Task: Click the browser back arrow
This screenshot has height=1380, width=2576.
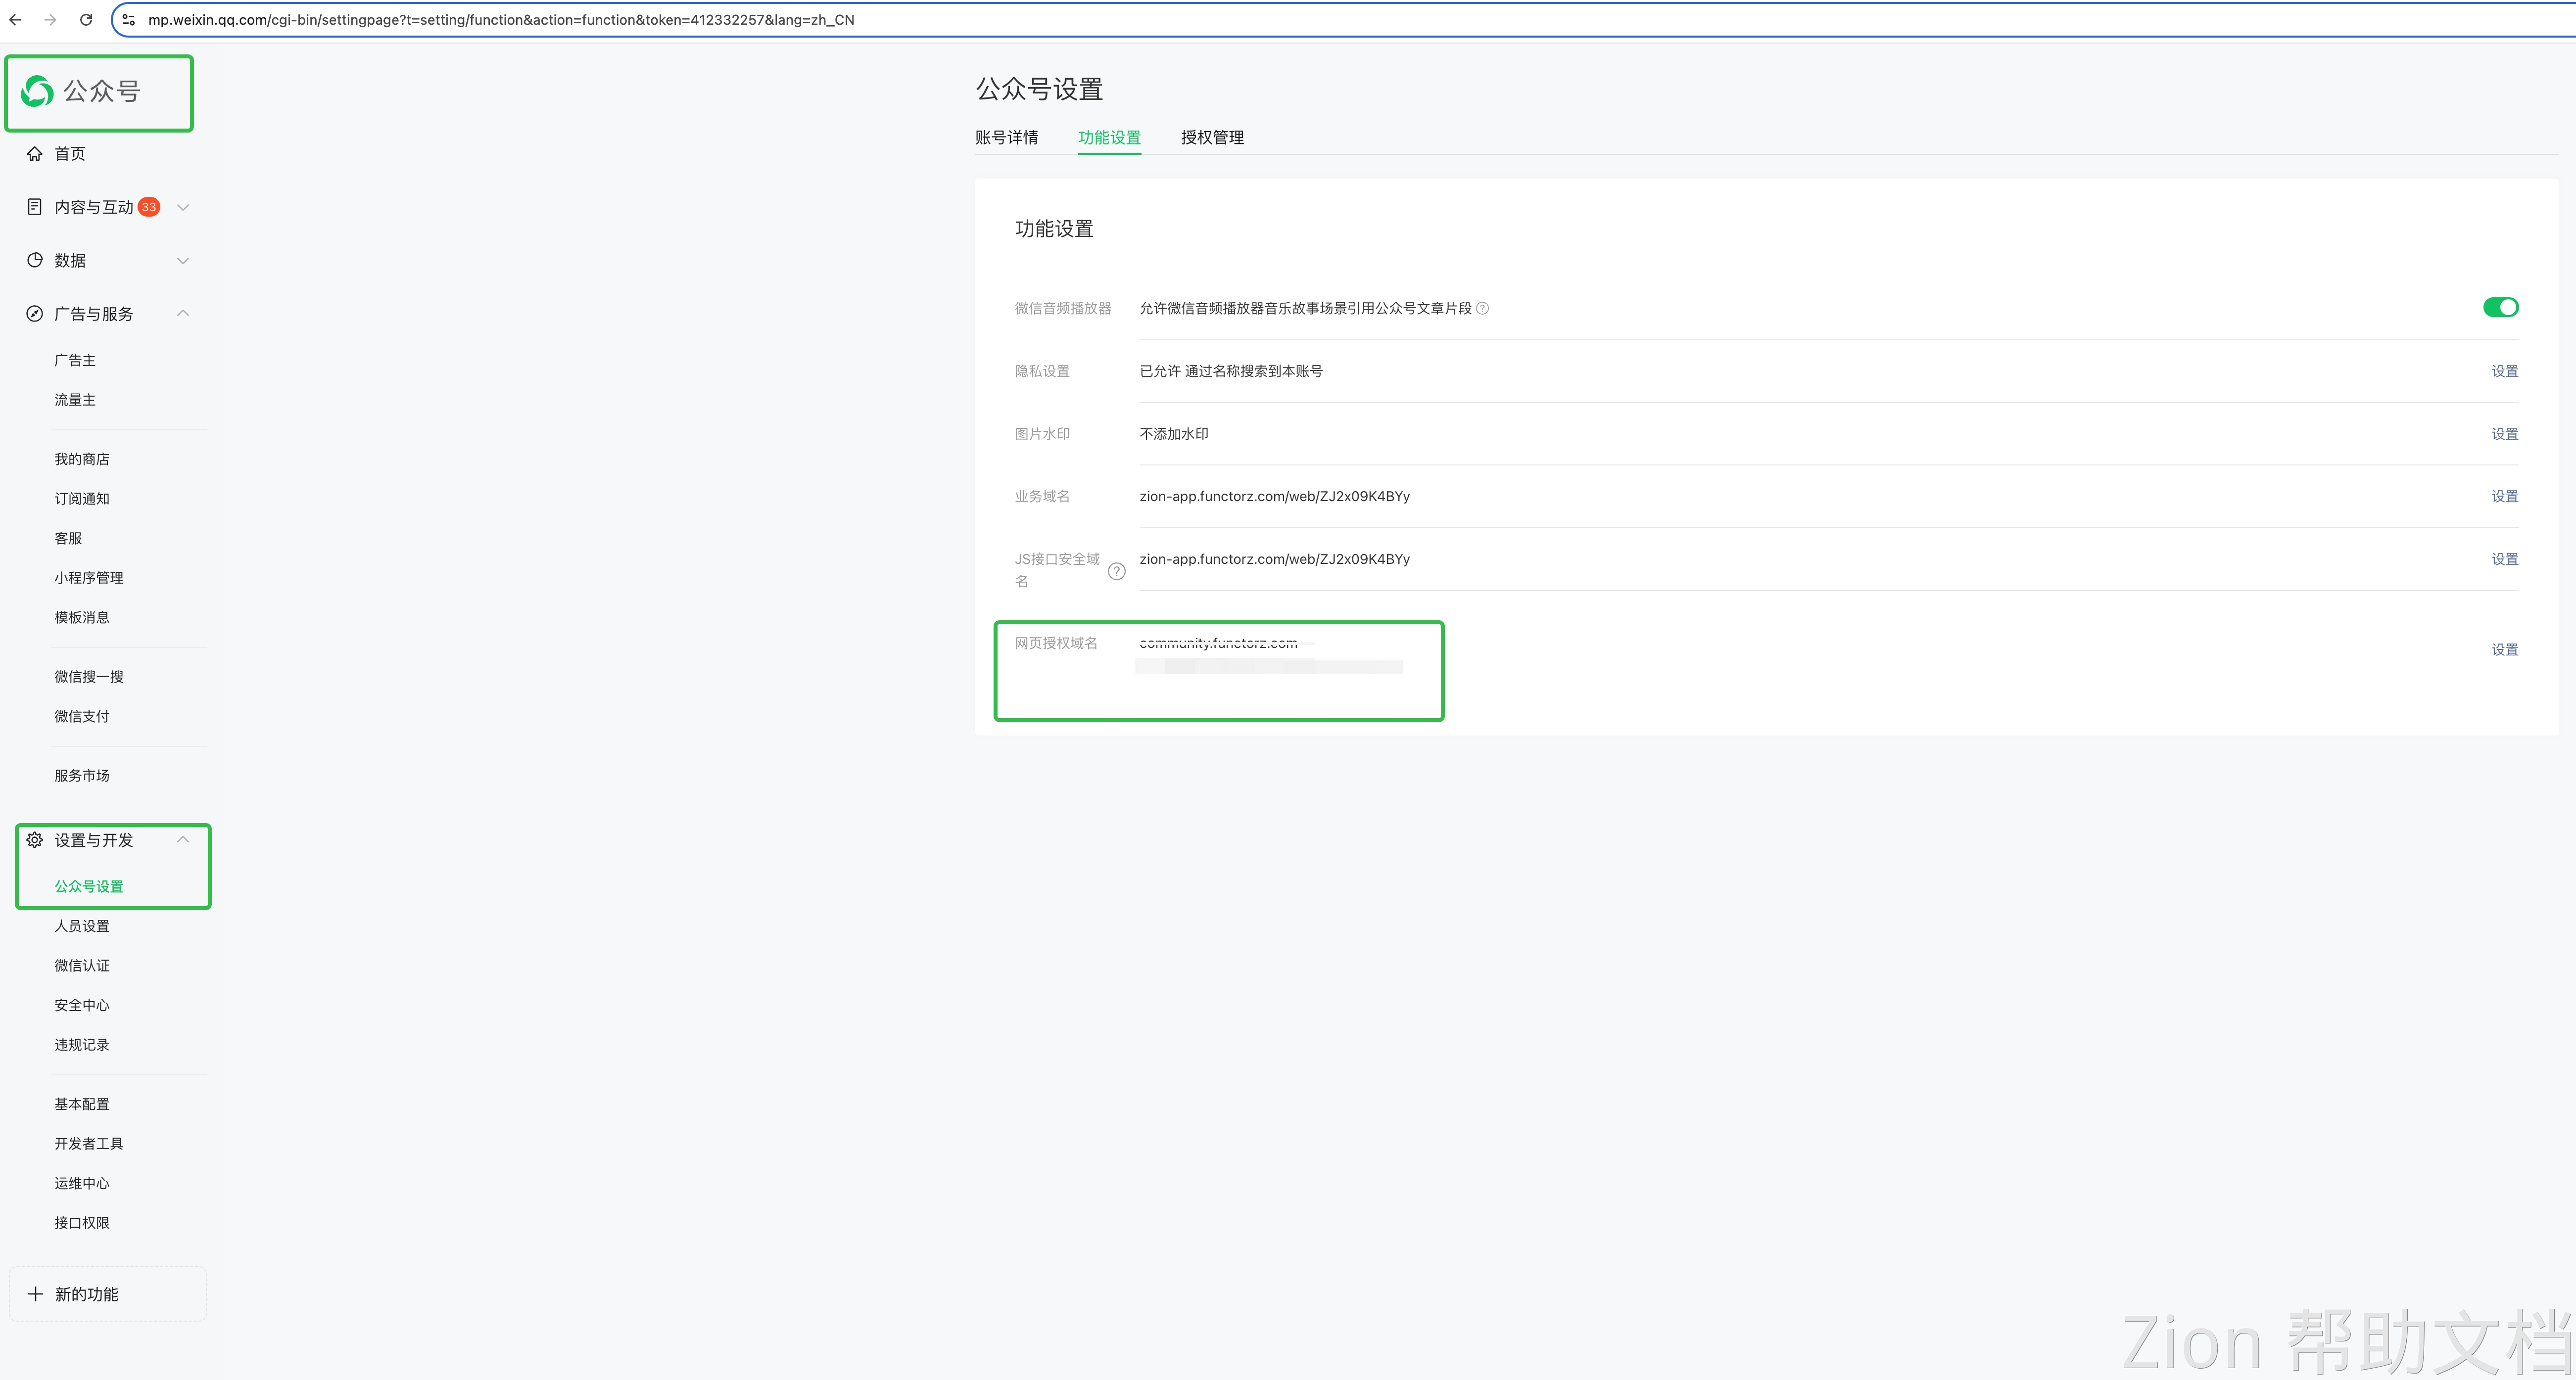Action: click(15, 20)
